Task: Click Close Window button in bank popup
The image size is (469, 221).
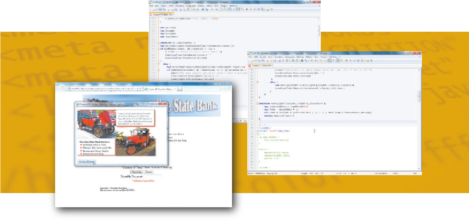Action: point(87,162)
